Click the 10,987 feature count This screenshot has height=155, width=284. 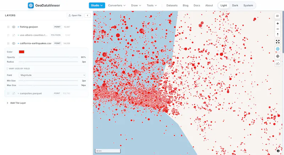click(67, 27)
